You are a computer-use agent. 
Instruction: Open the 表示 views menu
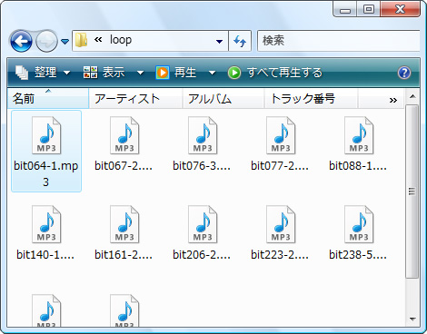point(104,73)
